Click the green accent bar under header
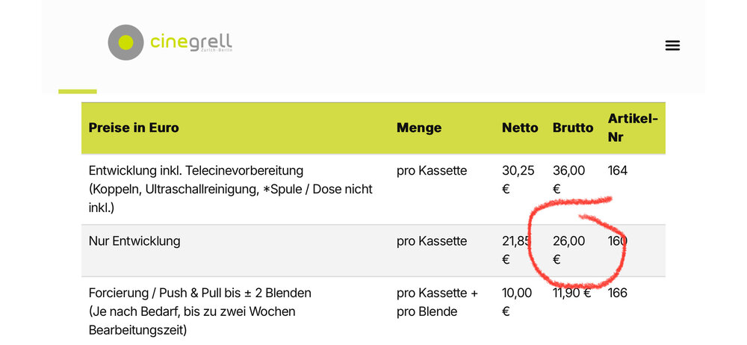The width and height of the screenshot is (747, 345). (78, 91)
